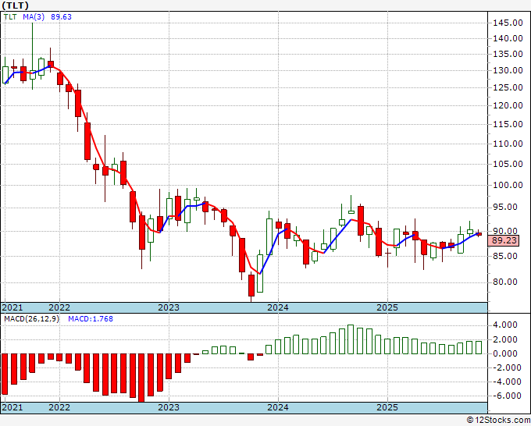
Task: Click the 145.00 price axis label
Action: (x=508, y=23)
